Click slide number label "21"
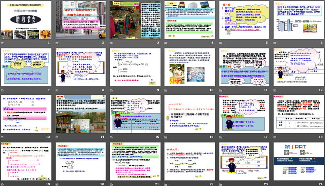The image size is (325, 186). tap(157, 184)
